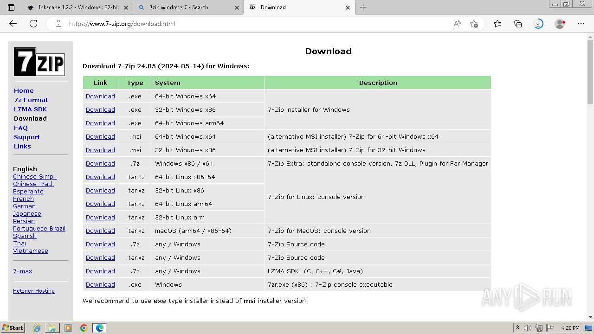This screenshot has height=334, width=594.
Task: Open tab actions menu
Action: (11, 7)
